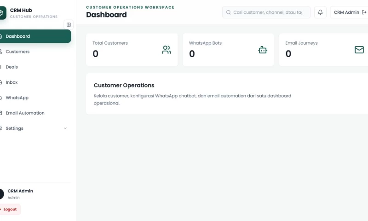Open Email Automation in the sidebar
The width and height of the screenshot is (368, 221).
pyautogui.click(x=35, y=113)
